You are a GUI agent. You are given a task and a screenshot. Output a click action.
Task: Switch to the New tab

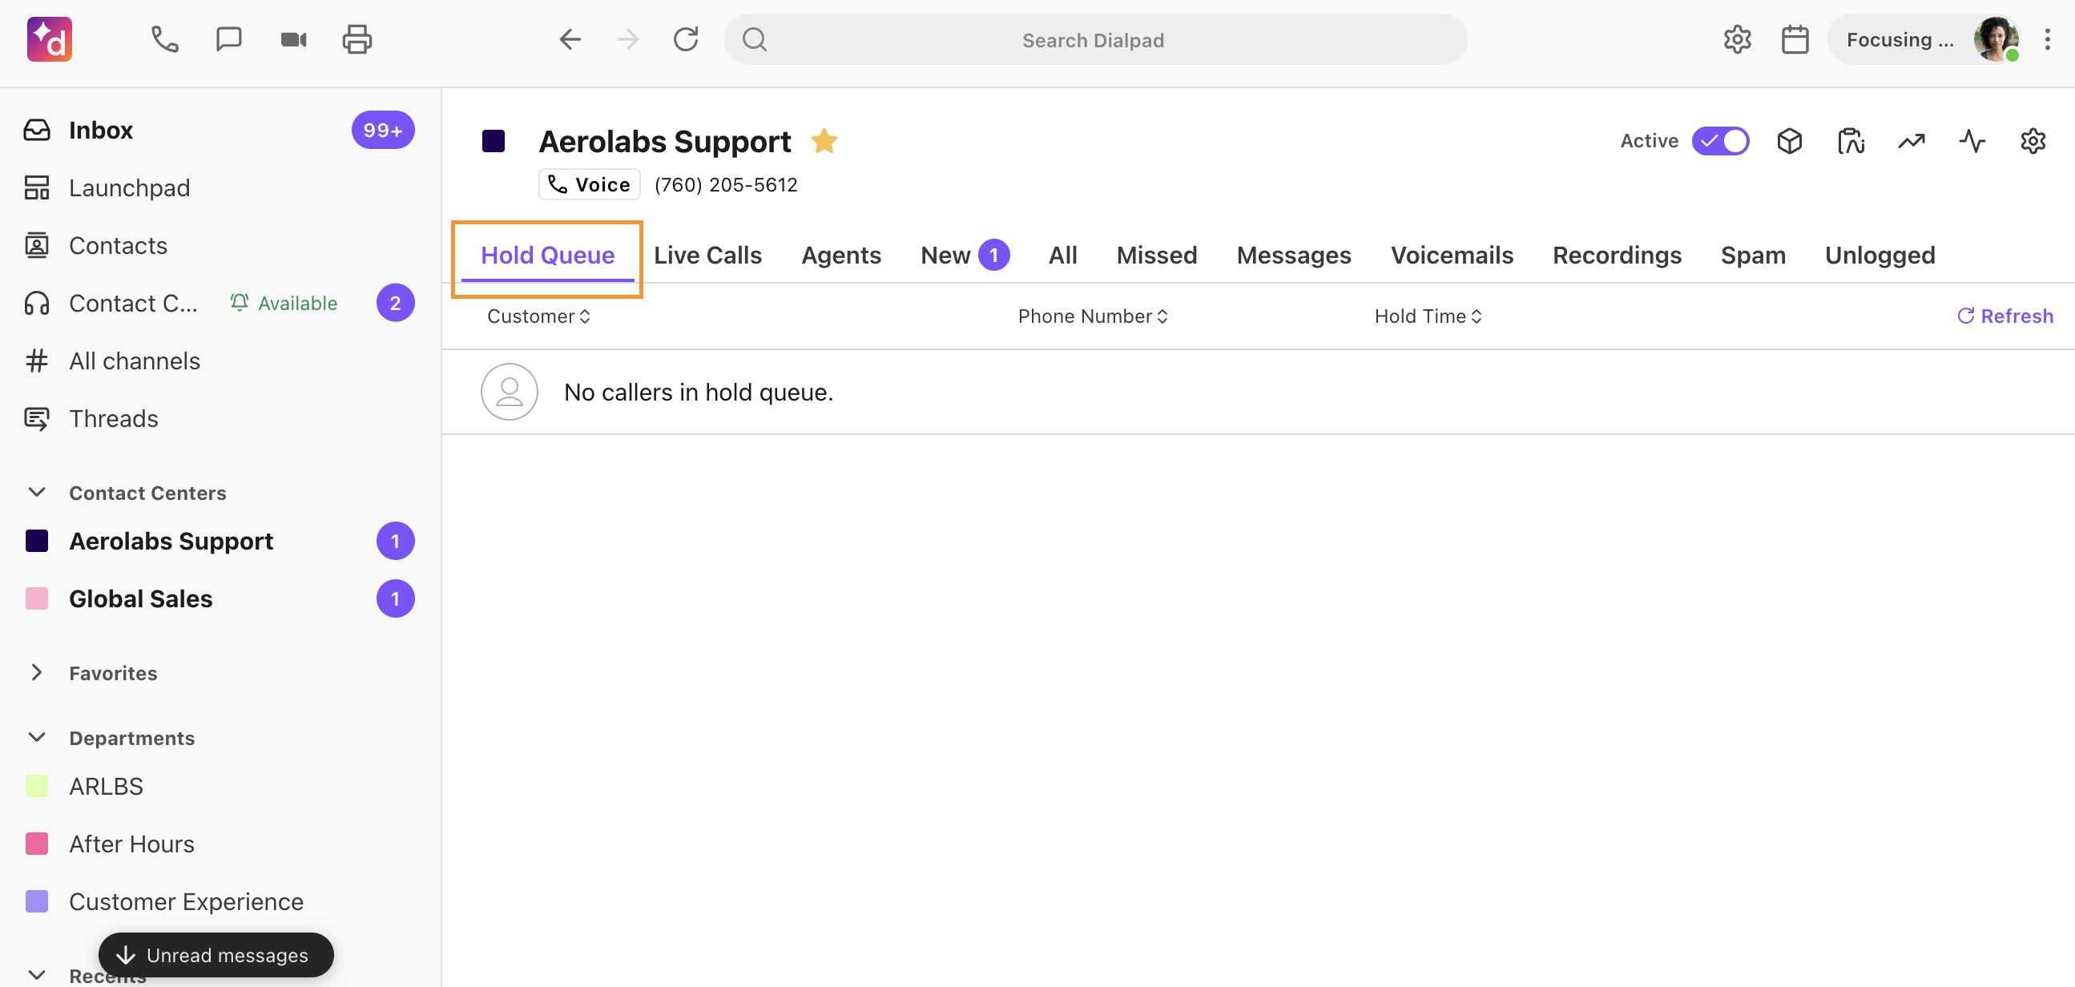click(965, 256)
